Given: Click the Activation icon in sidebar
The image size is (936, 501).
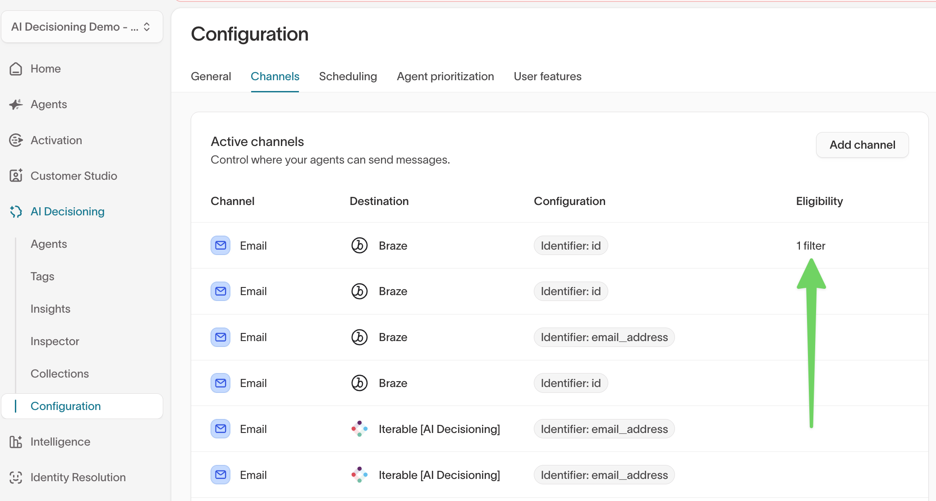Looking at the screenshot, I should [16, 140].
